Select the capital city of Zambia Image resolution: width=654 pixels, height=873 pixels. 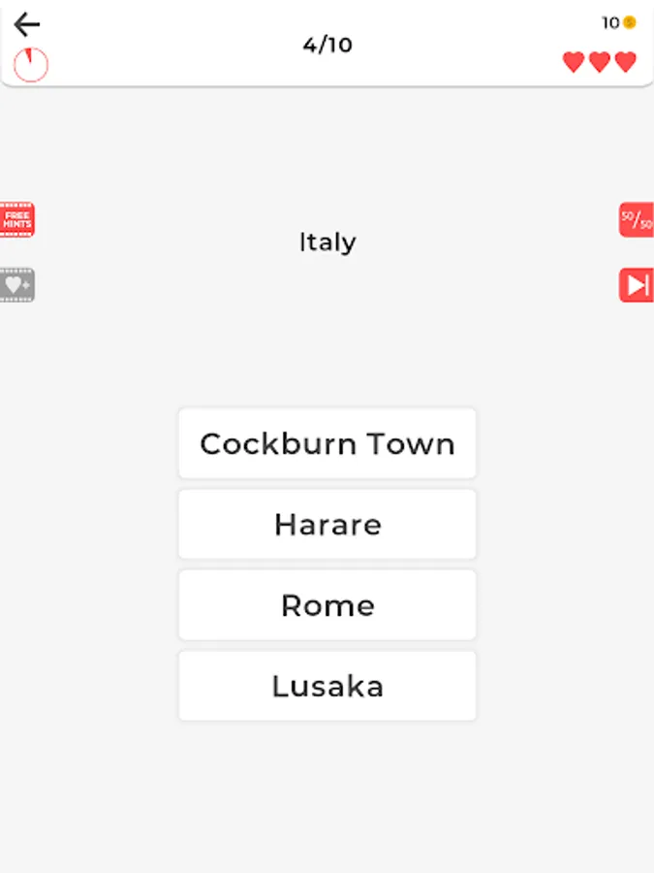point(327,686)
